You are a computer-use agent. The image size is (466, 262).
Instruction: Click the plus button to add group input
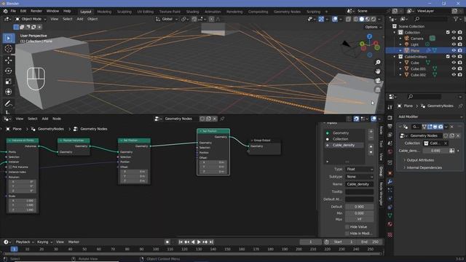(x=371, y=132)
